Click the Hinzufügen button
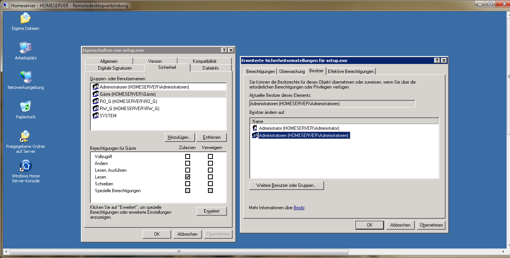 click(179, 137)
